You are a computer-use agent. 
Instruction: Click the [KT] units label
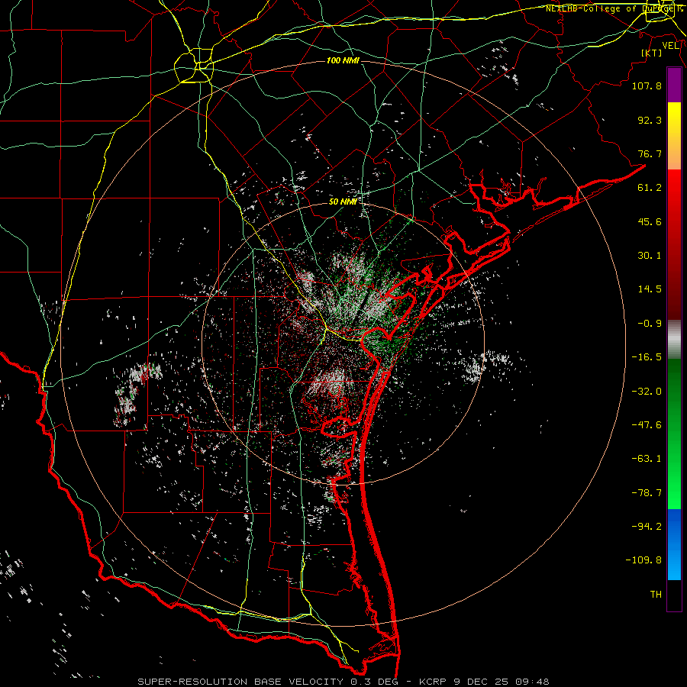[652, 53]
